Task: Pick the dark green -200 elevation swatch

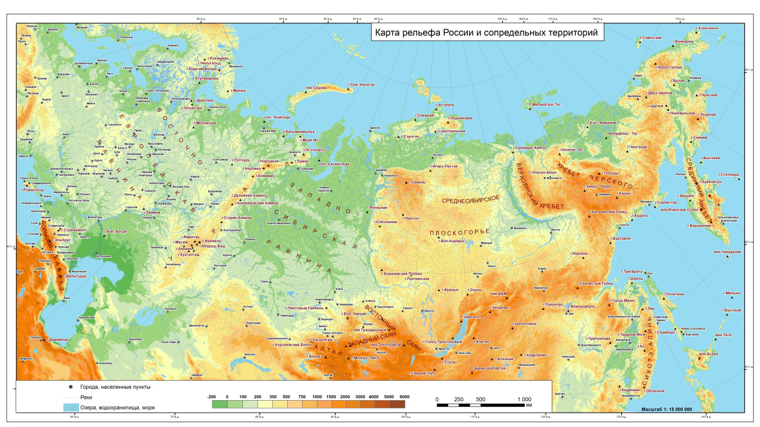Action: click(220, 404)
